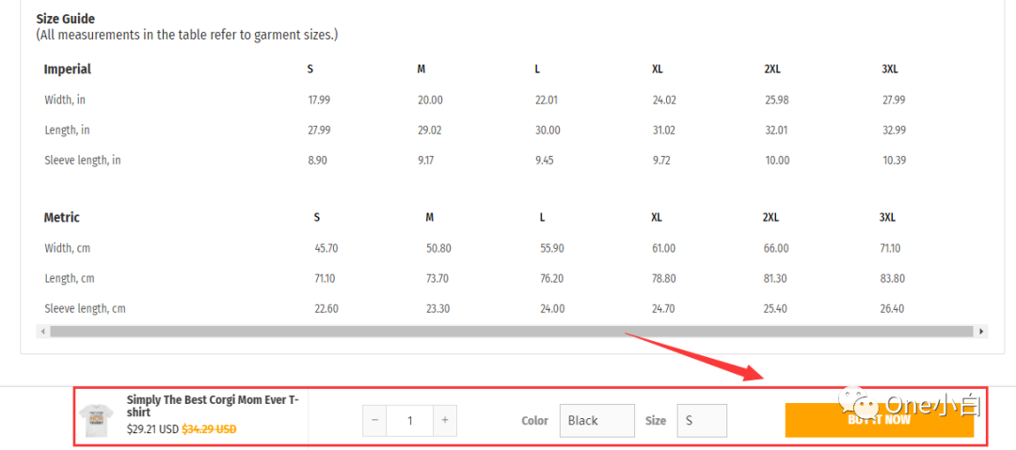1016x450 pixels.
Task: Click the Metric sleeve value 23.30
Action: point(438,309)
